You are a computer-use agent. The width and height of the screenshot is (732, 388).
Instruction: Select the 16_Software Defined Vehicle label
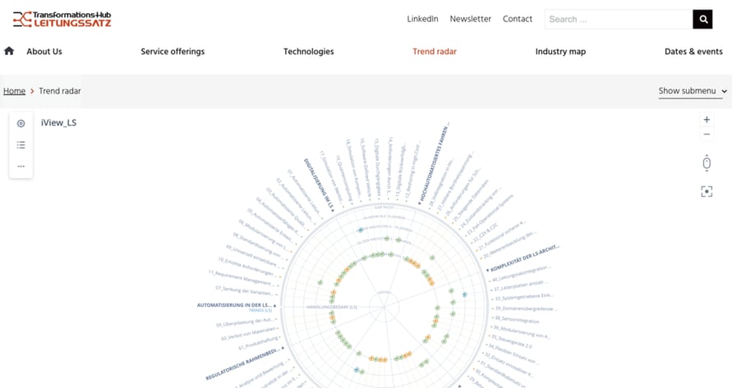(366, 167)
